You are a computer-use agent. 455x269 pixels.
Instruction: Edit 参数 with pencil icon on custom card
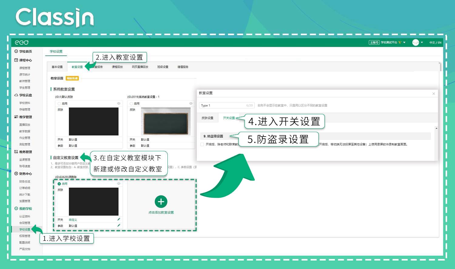(x=119, y=225)
